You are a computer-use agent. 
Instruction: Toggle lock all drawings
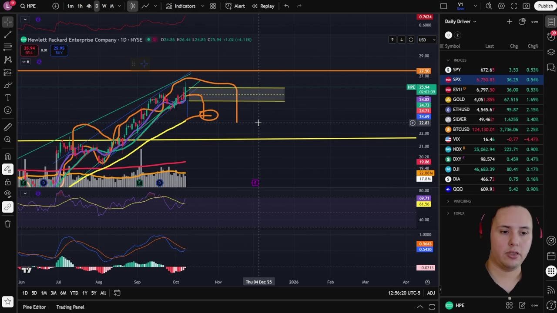pos(8,182)
